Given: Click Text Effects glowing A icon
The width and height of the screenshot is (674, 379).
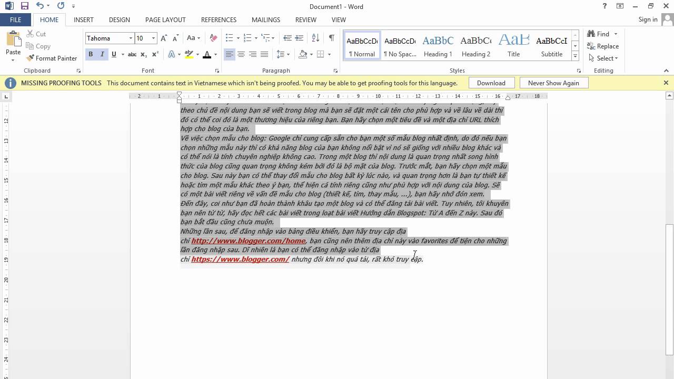Looking at the screenshot, I should pyautogui.click(x=172, y=54).
